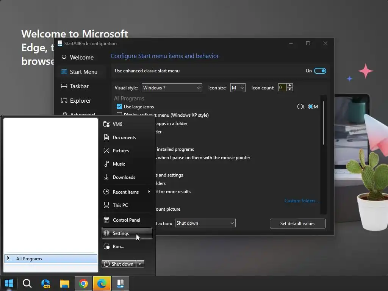Screen dimensions: 388x291
Task: Open the VM6 user folder
Action: 127,124
